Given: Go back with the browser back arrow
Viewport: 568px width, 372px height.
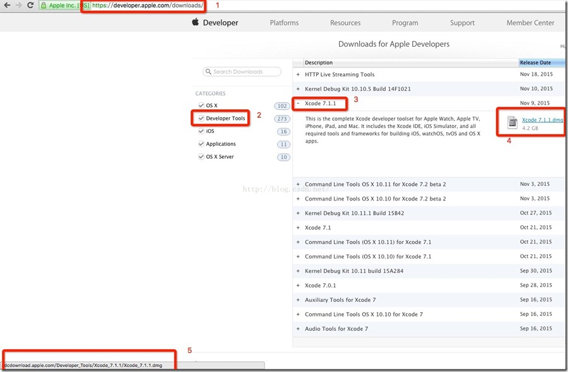Looking at the screenshot, I should (7, 5).
